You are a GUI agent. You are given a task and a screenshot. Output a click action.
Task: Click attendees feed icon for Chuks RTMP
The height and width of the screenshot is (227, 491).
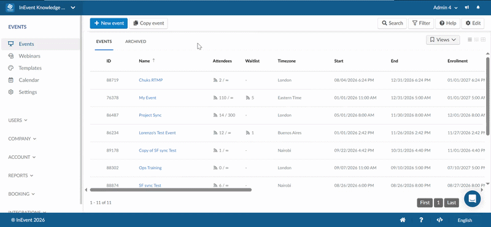(215, 80)
